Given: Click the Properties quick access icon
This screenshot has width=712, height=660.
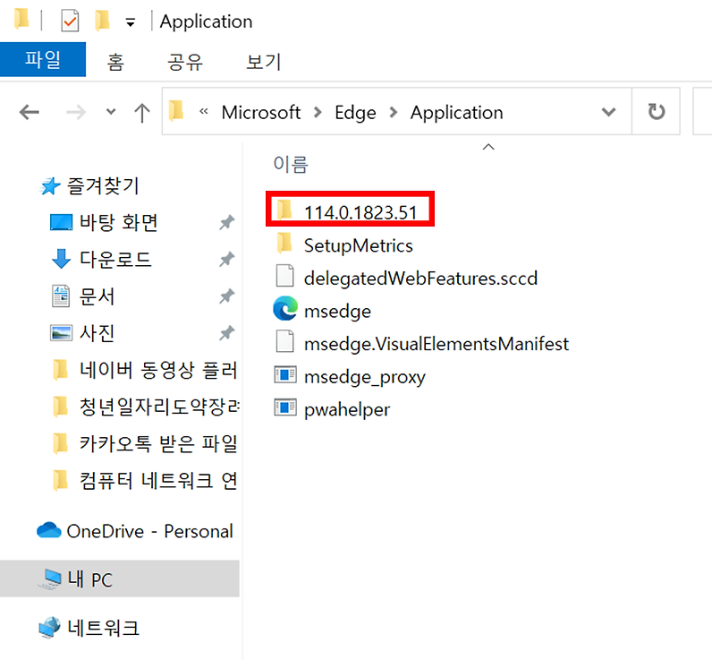Looking at the screenshot, I should coord(70,21).
